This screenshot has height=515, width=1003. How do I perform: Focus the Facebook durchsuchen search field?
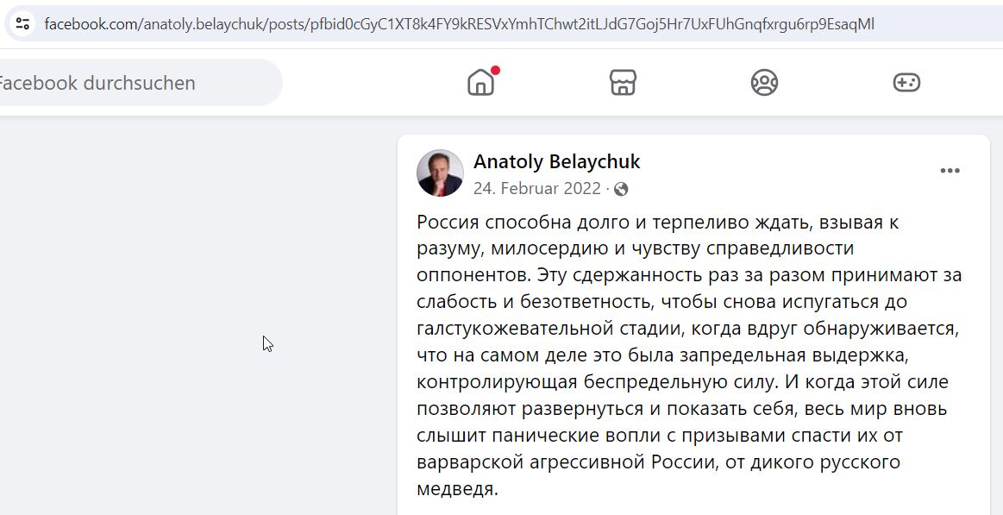[137, 83]
